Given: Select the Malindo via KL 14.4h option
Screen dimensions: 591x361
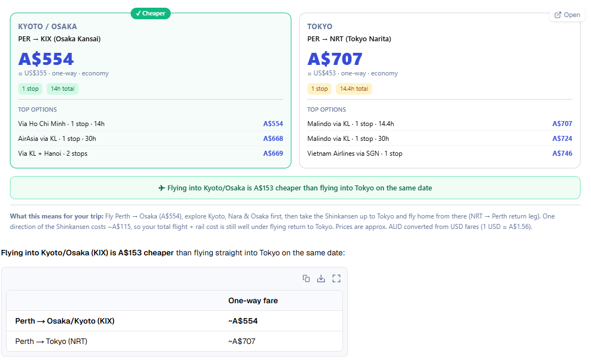Looking at the screenshot, I should click(439, 124).
